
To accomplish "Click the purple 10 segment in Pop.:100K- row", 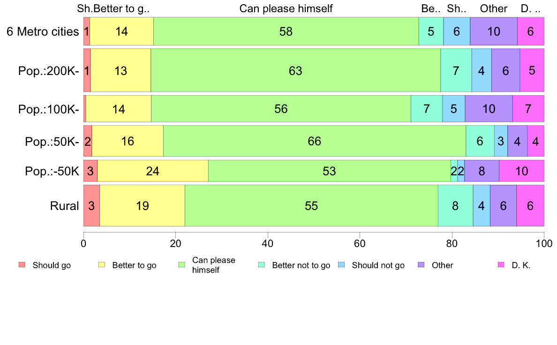I will [489, 109].
